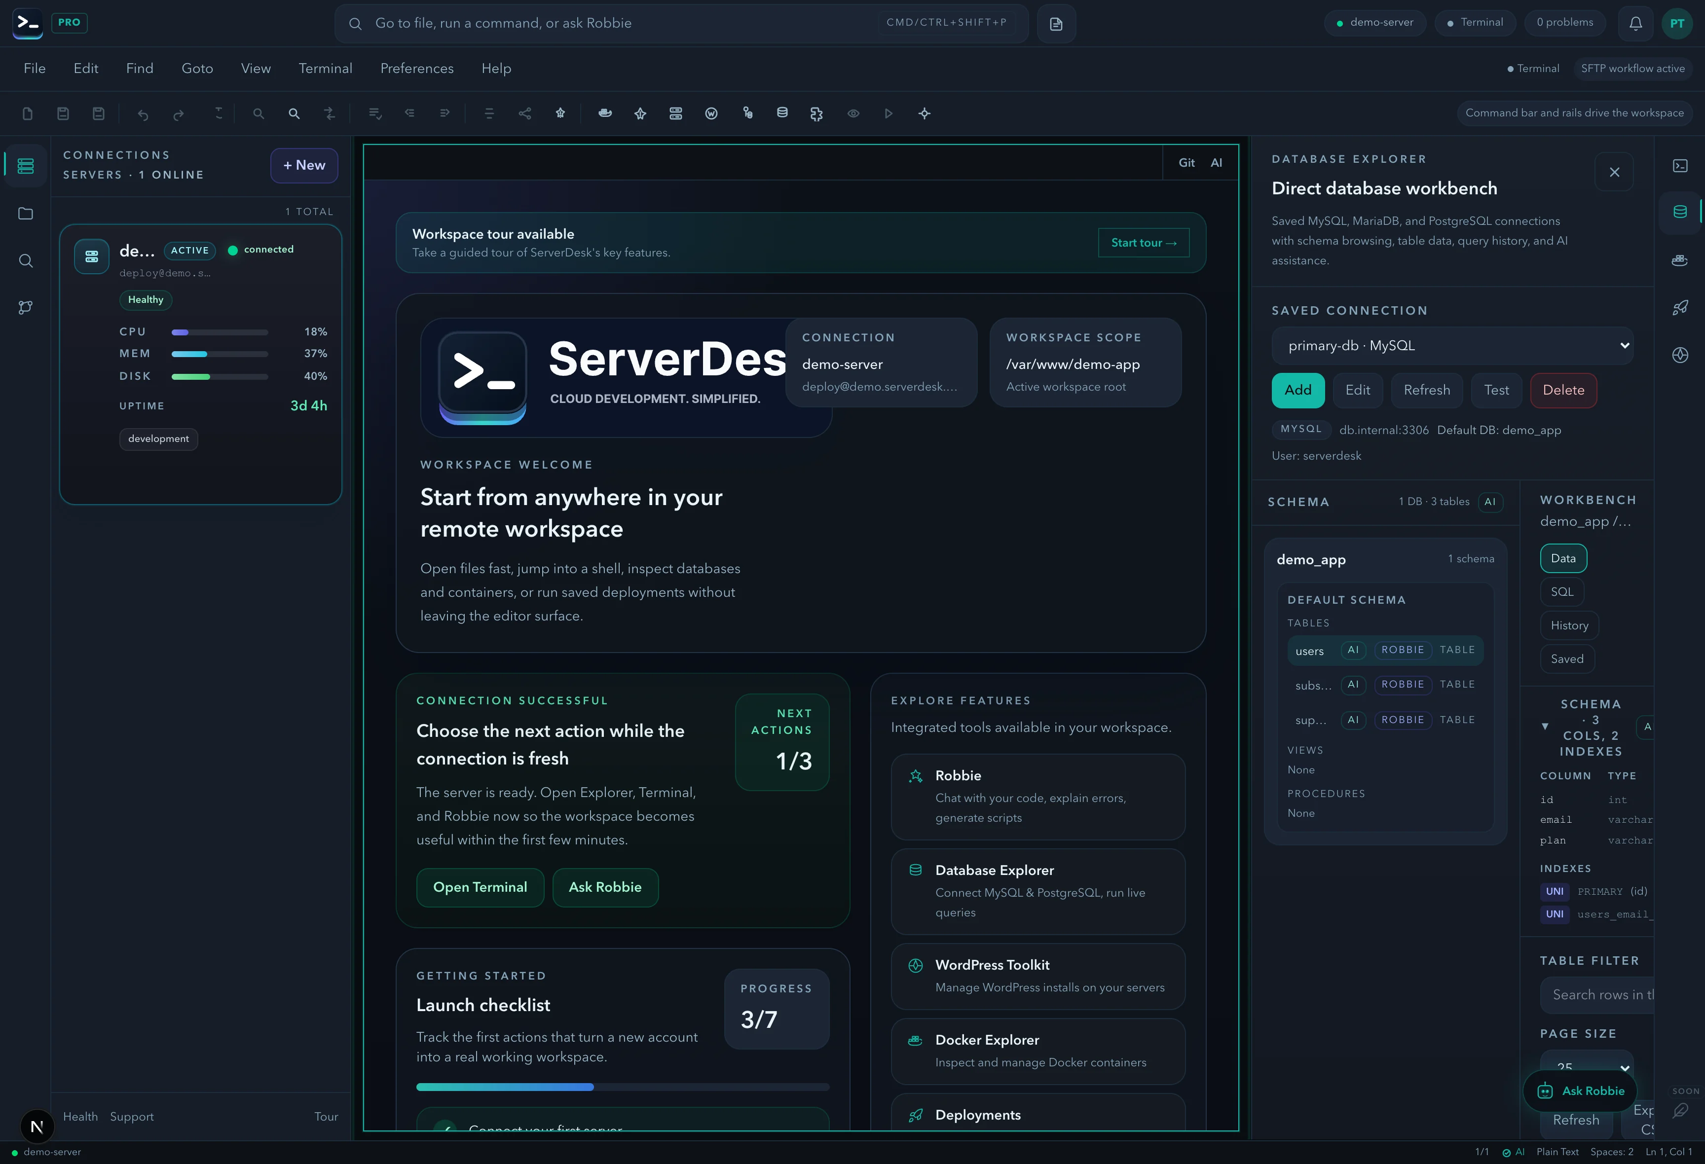Switch workbench to Saved view
Image resolution: width=1705 pixels, height=1164 pixels.
click(1567, 658)
